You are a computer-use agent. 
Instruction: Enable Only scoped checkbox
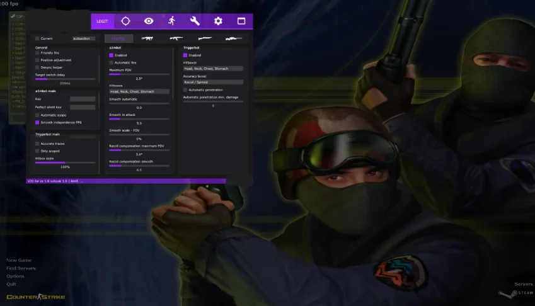(x=37, y=151)
